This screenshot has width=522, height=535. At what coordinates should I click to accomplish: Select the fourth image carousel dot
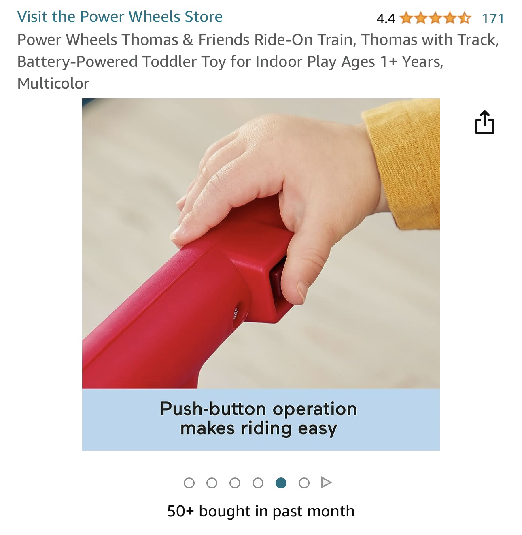pyautogui.click(x=258, y=483)
